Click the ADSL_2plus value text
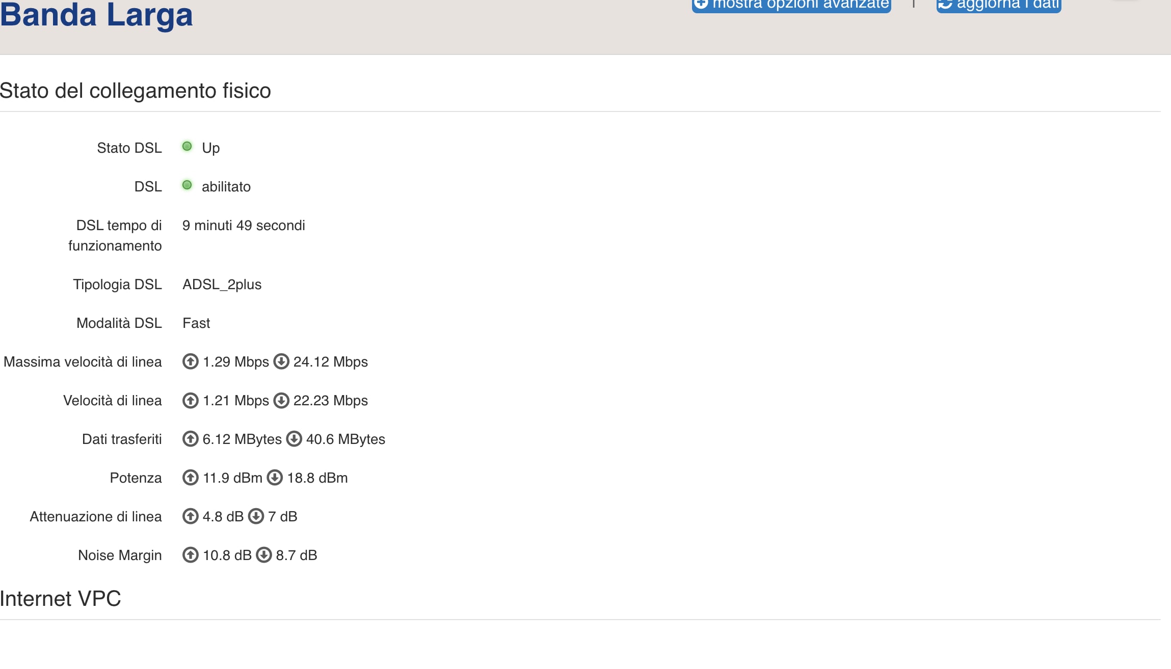Screen dimensions: 1171x669 [x=222, y=284]
